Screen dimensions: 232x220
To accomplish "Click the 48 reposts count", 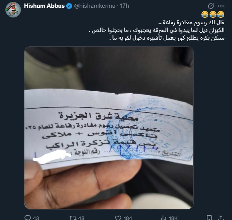I will (81, 218).
